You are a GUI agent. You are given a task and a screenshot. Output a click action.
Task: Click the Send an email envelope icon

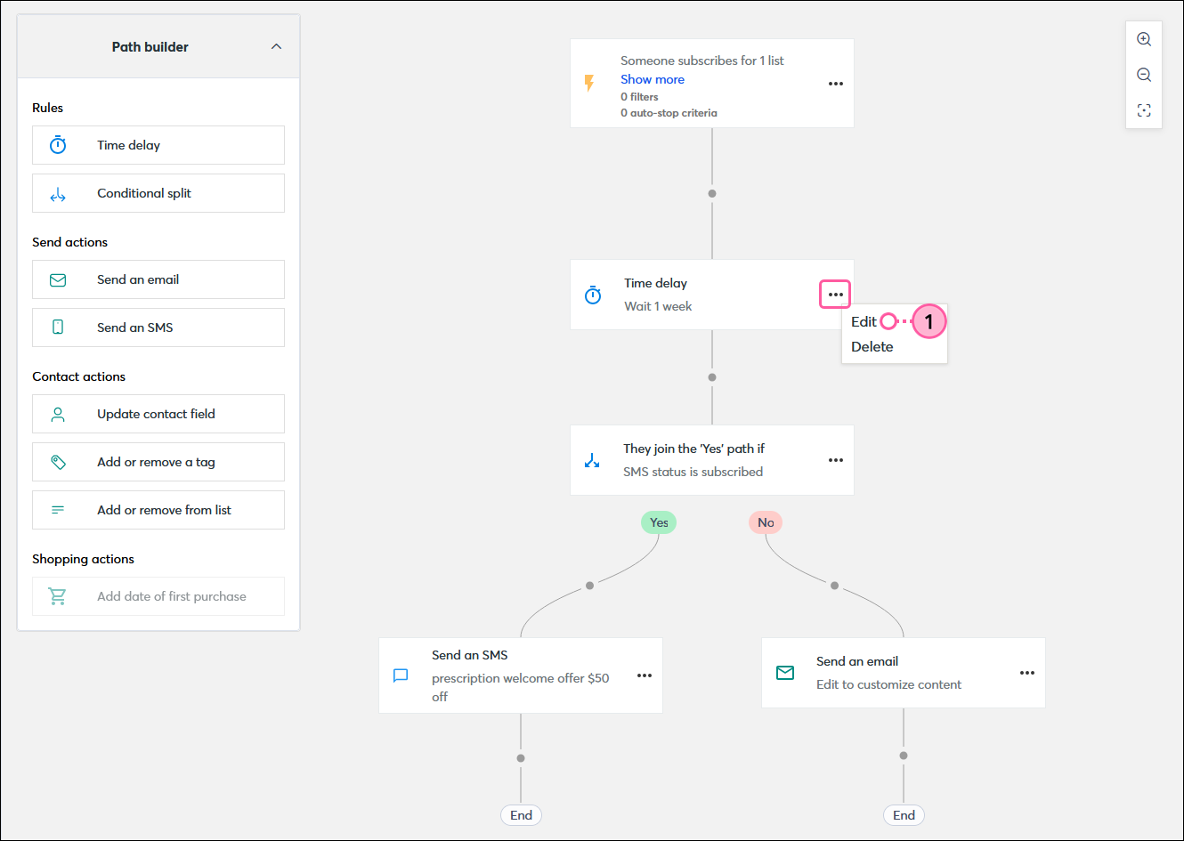click(57, 279)
